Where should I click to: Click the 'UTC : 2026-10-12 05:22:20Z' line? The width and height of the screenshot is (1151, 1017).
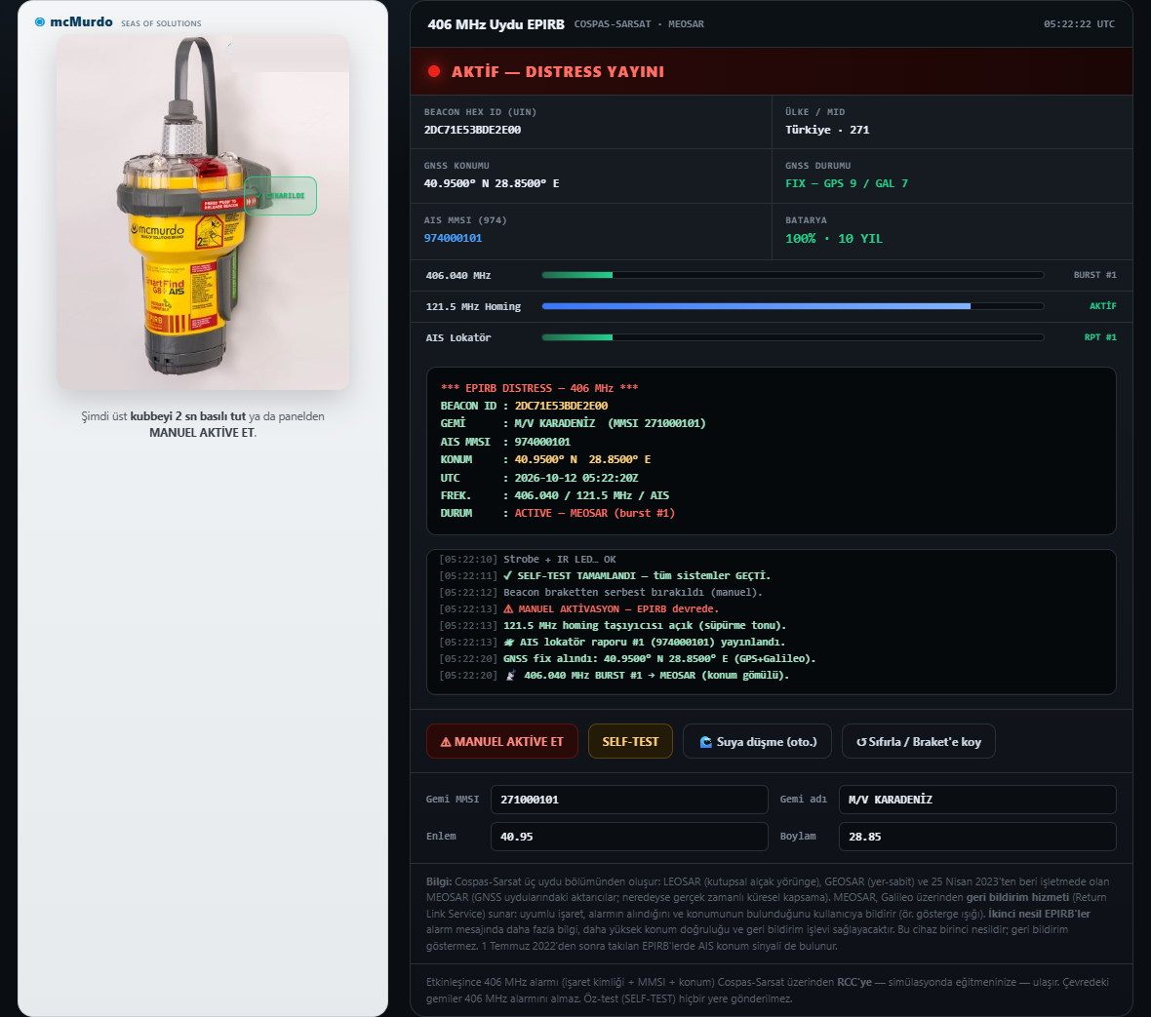[539, 478]
